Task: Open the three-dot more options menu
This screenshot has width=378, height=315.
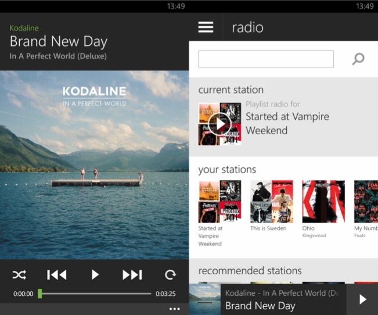Action: [x=175, y=309]
